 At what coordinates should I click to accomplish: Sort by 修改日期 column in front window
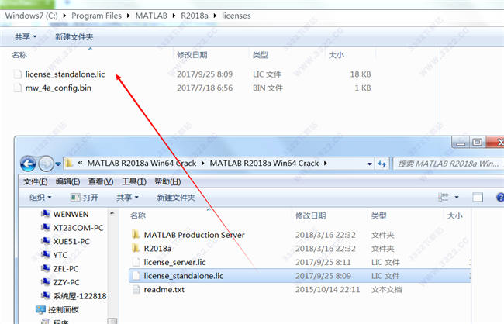310,215
